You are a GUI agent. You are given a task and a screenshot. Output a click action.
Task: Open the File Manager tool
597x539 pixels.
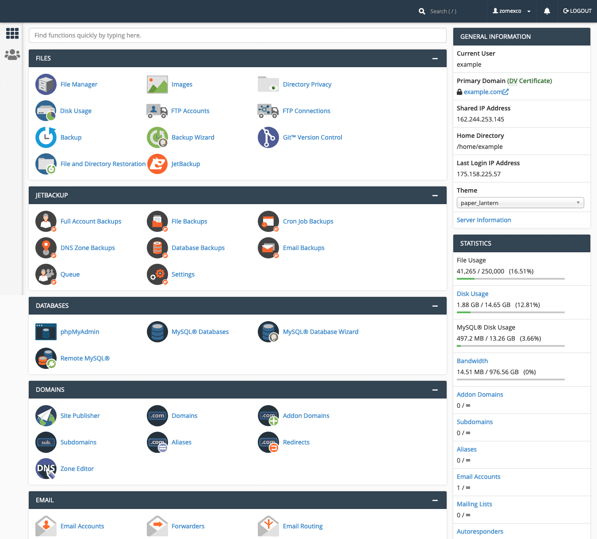79,84
